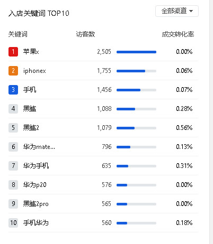Viewport: 213px width, 244px height.
Task: Click the visitor bar for 苹果x
Action: (x=136, y=52)
